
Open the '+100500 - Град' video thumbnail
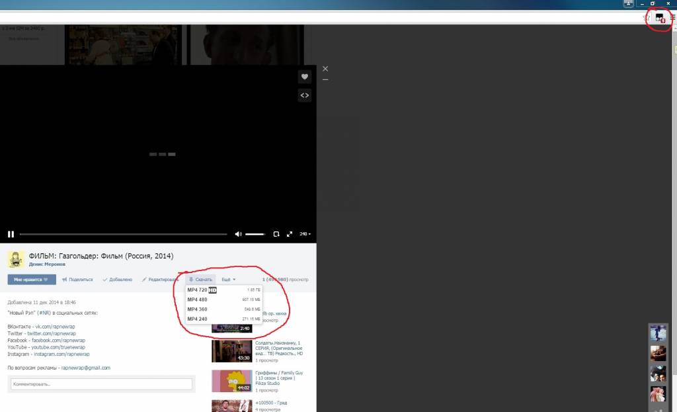231,406
